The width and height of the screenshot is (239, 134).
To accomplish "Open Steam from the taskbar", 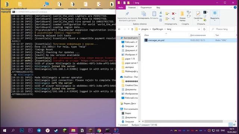I will pos(56,130).
